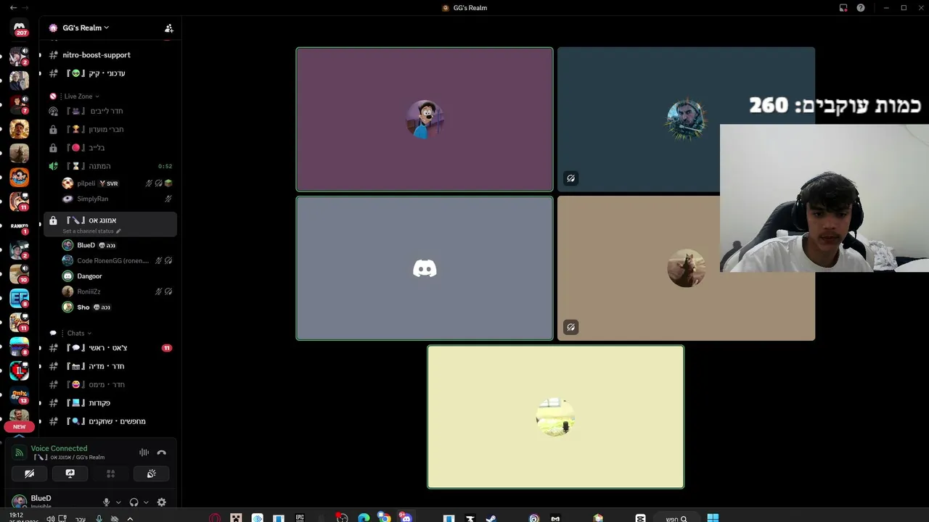Click the taskbar search box חפש

click(676, 518)
